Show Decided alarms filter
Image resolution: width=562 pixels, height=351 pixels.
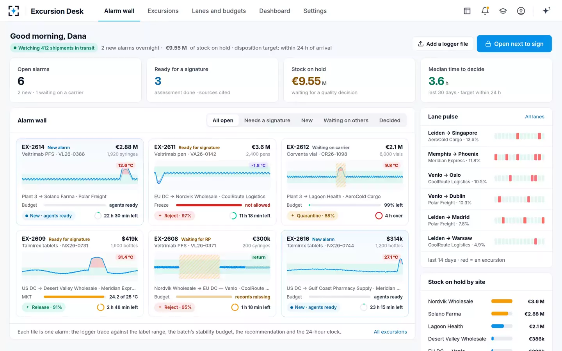click(x=389, y=121)
